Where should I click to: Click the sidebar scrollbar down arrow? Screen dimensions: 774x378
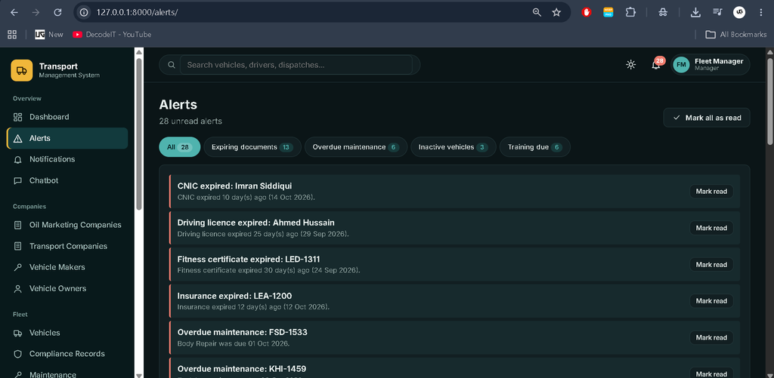139,374
